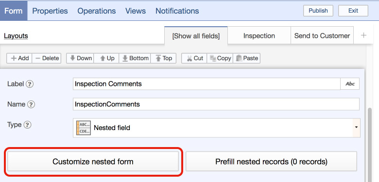Click the Abc label formatting icon
Image resolution: width=379 pixels, height=182 pixels.
pos(350,84)
